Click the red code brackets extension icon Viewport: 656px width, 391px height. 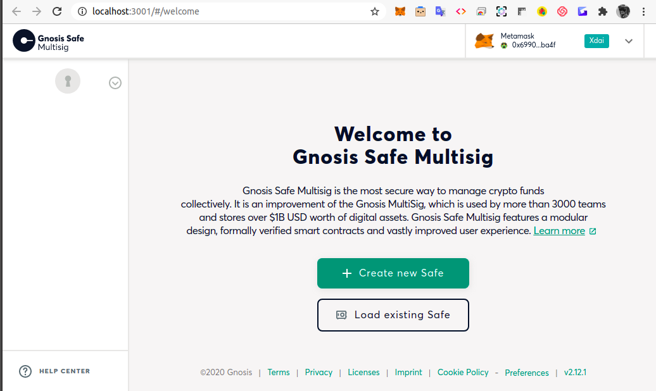tap(460, 11)
